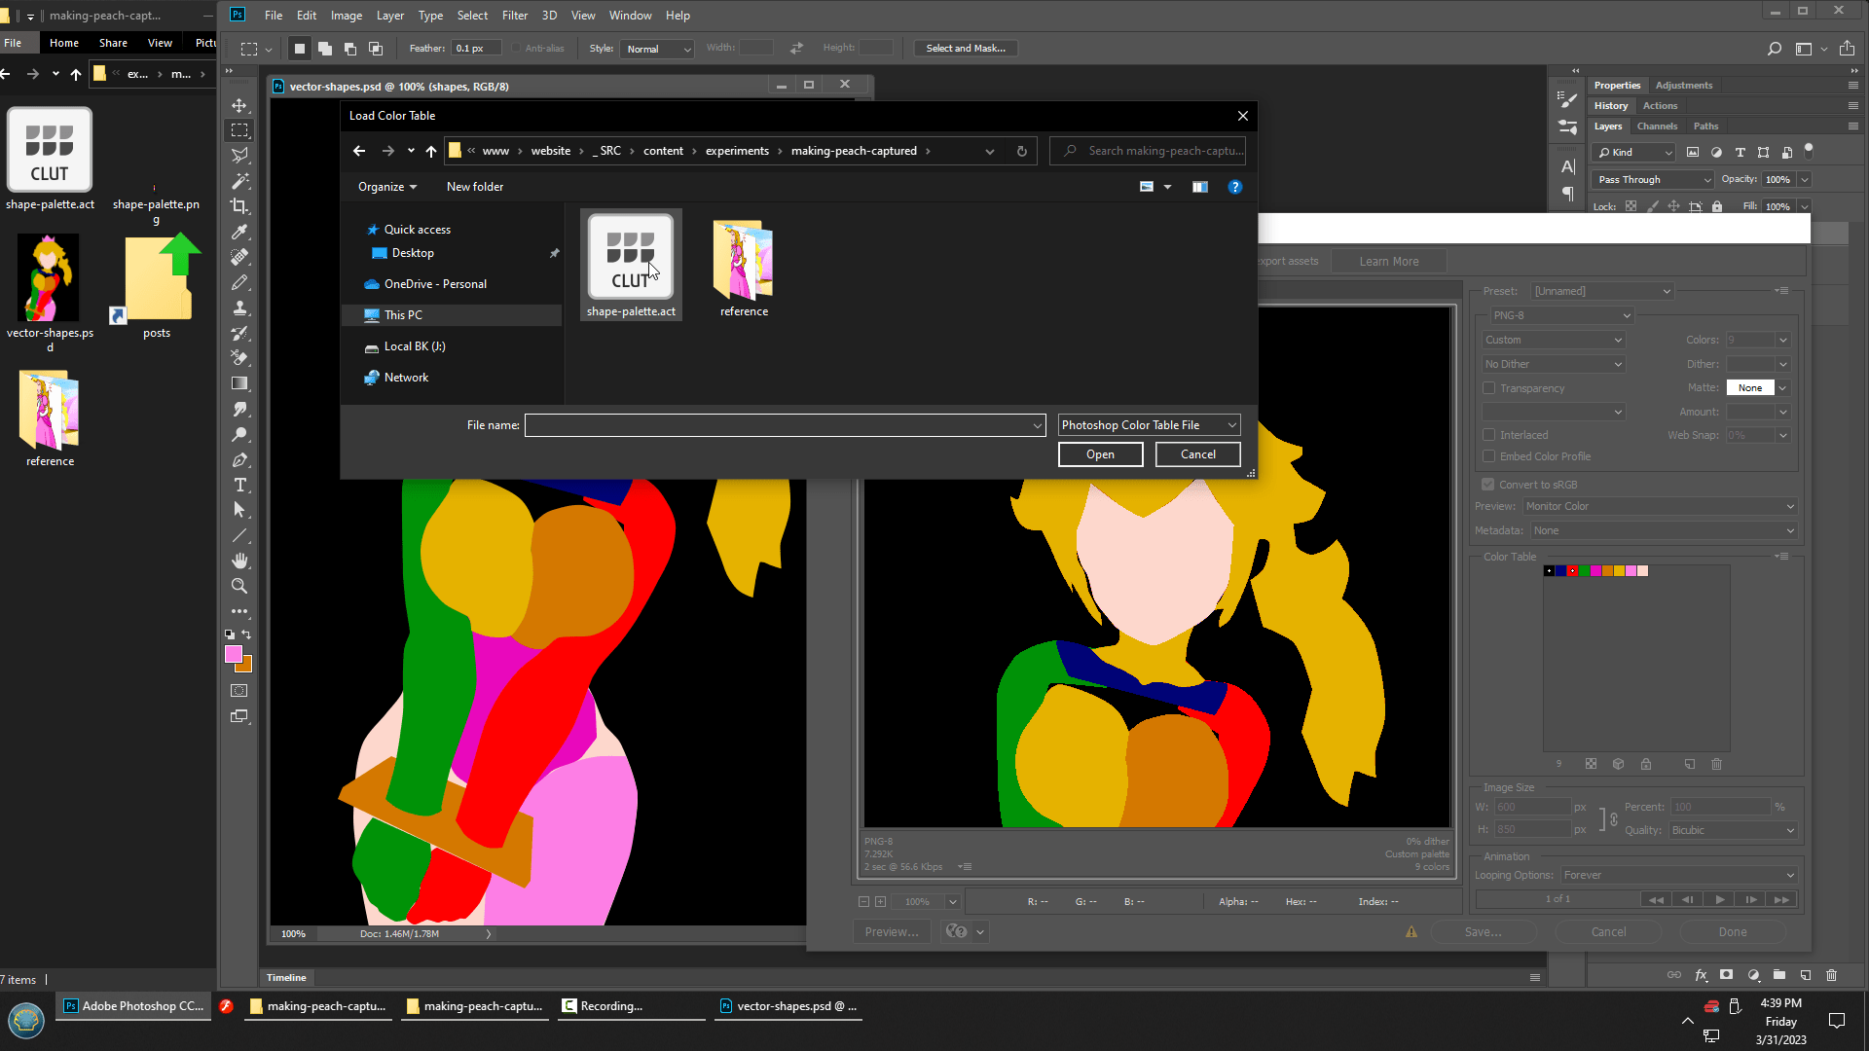The image size is (1869, 1051).
Task: Click the pink foreground color swatch
Action: pos(234,655)
